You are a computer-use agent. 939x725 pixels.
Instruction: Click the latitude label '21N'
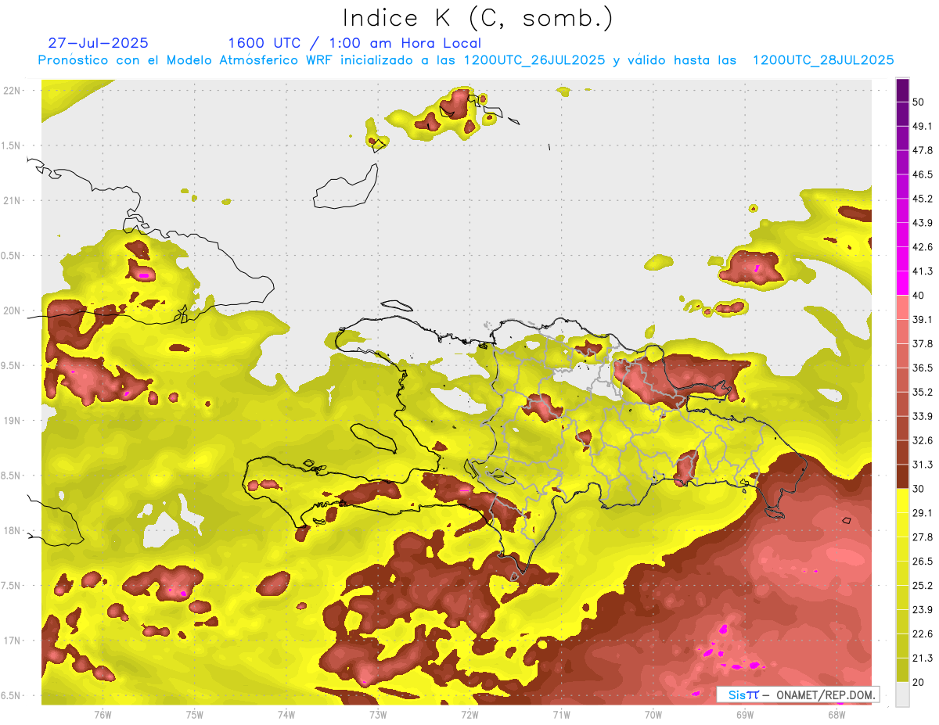pos(12,200)
